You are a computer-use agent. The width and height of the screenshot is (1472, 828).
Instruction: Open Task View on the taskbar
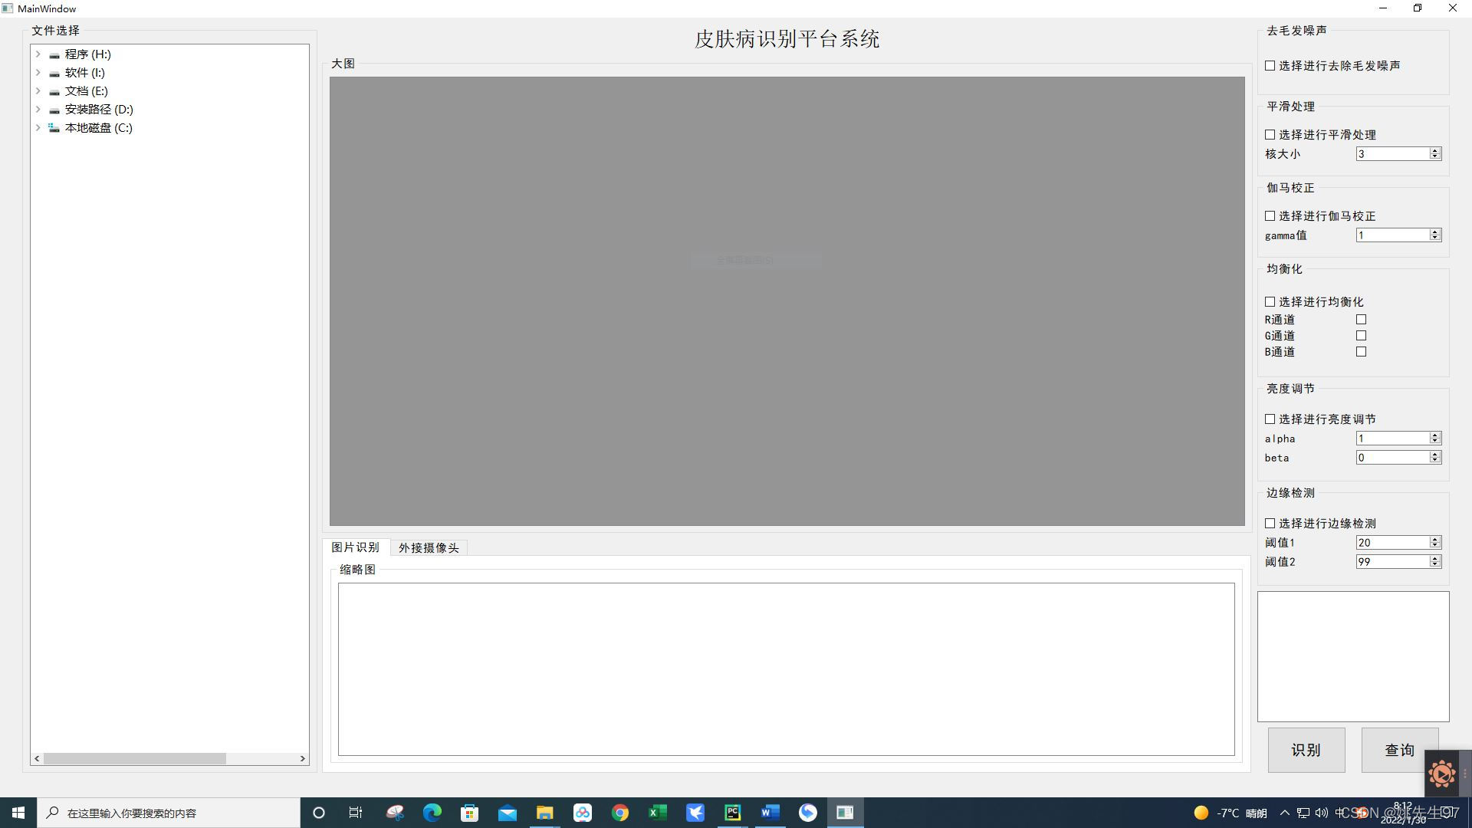(x=356, y=813)
